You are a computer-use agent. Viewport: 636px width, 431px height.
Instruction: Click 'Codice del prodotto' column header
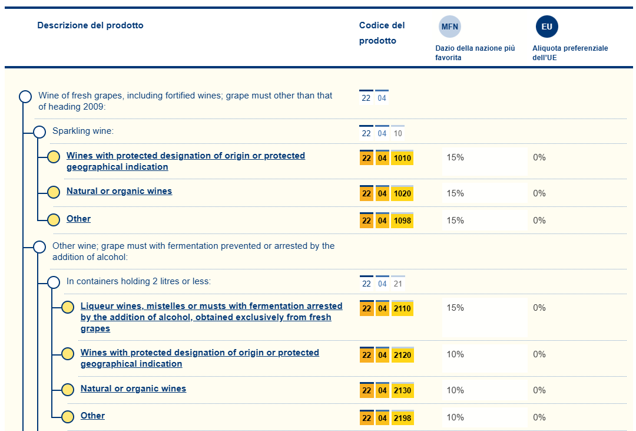coord(382,33)
